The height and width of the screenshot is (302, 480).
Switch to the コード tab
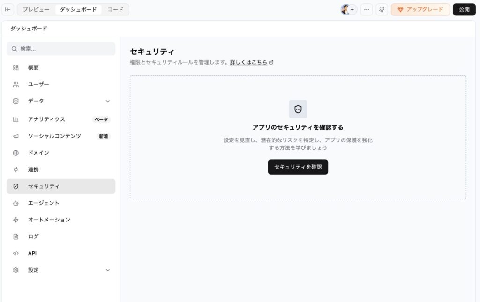coord(115,9)
